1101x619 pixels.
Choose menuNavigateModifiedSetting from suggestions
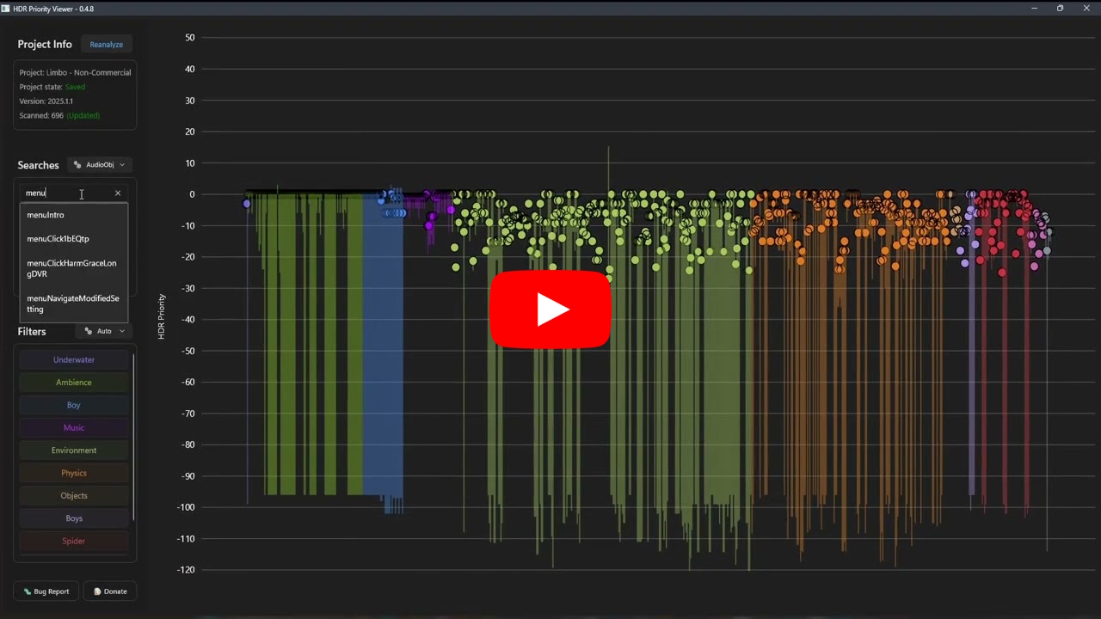click(73, 303)
